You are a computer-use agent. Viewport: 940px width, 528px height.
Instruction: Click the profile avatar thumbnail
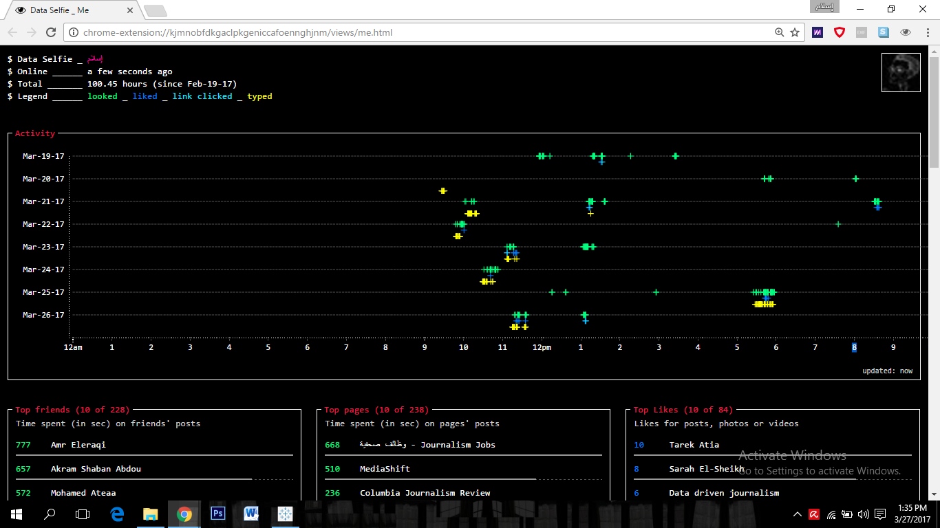coord(901,72)
